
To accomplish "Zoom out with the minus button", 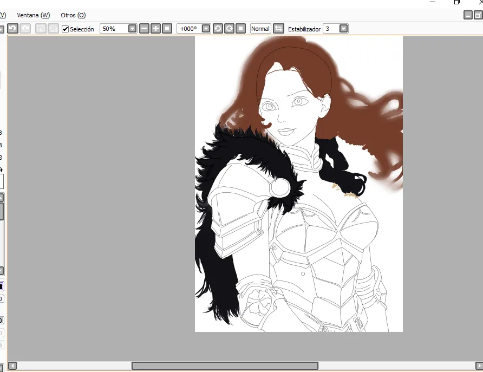I will point(144,29).
